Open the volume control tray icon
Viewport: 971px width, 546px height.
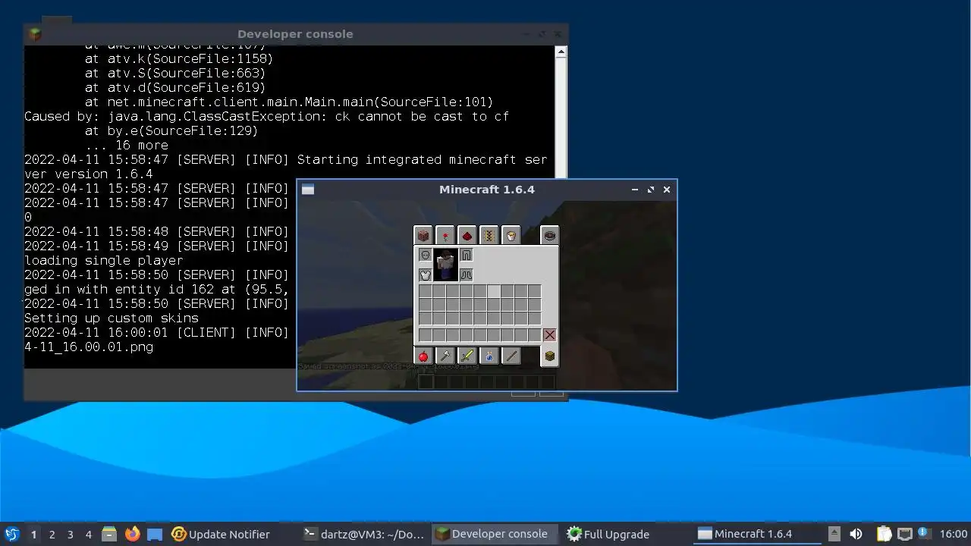pos(856,534)
